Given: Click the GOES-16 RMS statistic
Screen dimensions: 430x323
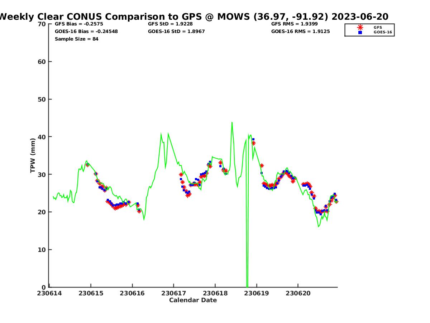Looking at the screenshot, I should click(300, 32).
